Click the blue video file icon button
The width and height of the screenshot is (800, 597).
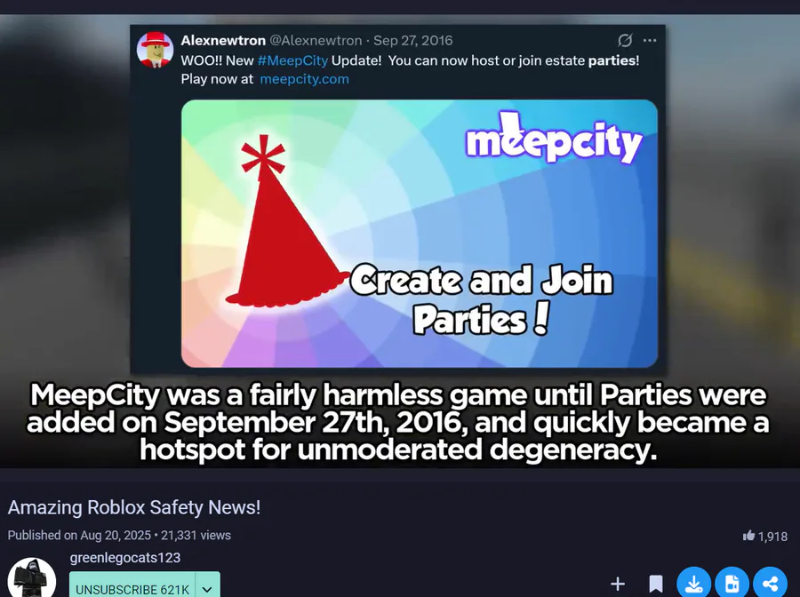[732, 582]
